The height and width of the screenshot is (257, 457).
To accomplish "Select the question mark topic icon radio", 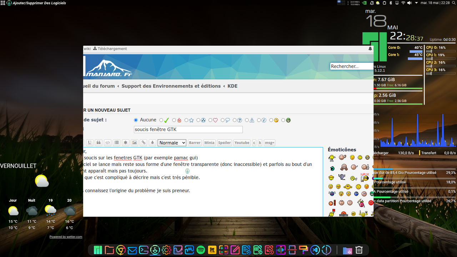I will pyautogui.click(x=235, y=120).
